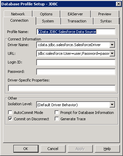Confirm with the OK button
The width and height of the screenshot is (123, 156).
(26, 149)
